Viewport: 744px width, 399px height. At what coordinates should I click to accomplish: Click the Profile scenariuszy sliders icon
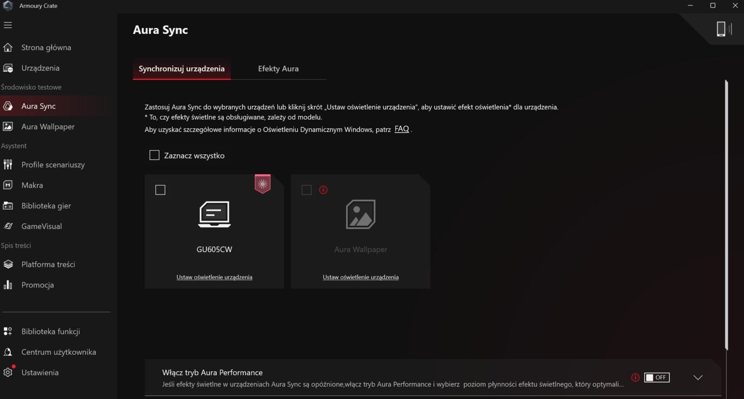pyautogui.click(x=8, y=164)
